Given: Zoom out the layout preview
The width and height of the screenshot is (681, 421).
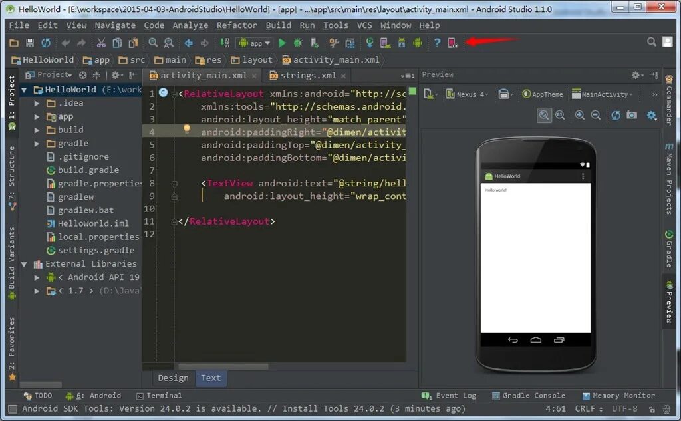Looking at the screenshot, I should [x=596, y=115].
